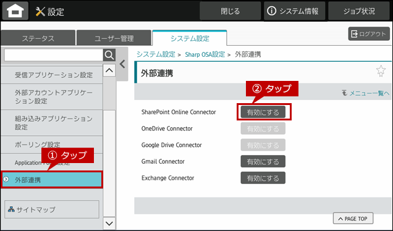Switch to the ユーザー管理 tab
393x231 pixels.
tap(114, 38)
